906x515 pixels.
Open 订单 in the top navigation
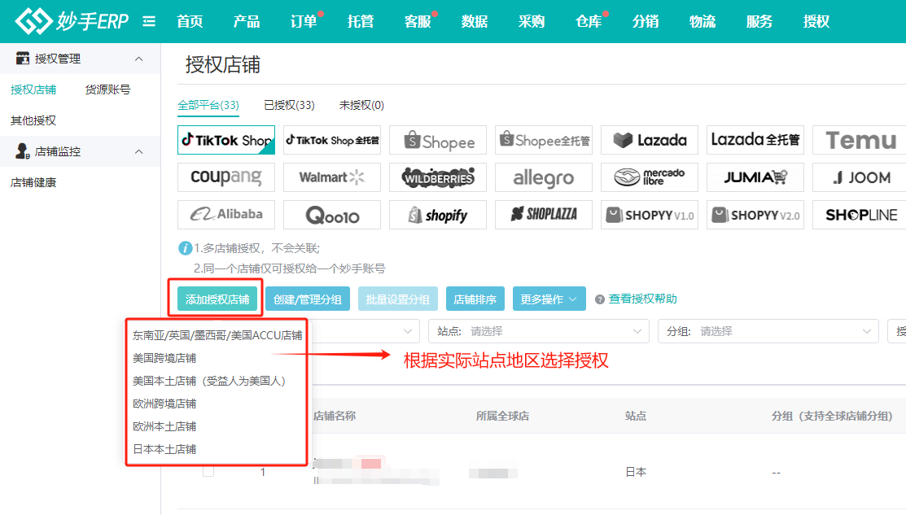tap(304, 21)
